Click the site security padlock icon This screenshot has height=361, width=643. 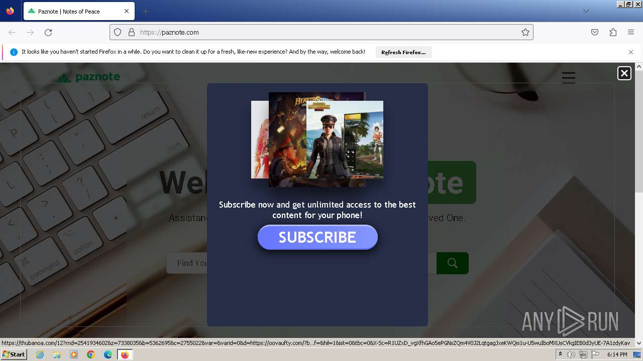point(132,32)
